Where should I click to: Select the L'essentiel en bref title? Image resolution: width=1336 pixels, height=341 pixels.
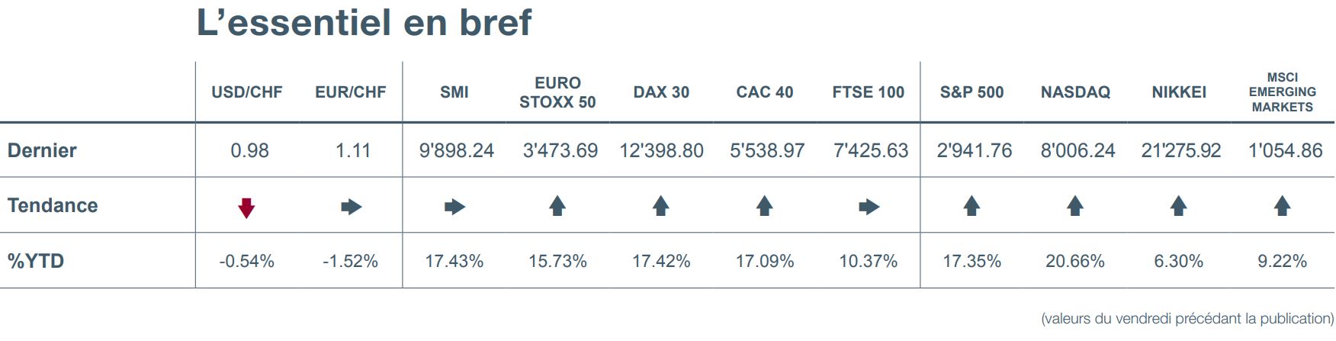(365, 22)
